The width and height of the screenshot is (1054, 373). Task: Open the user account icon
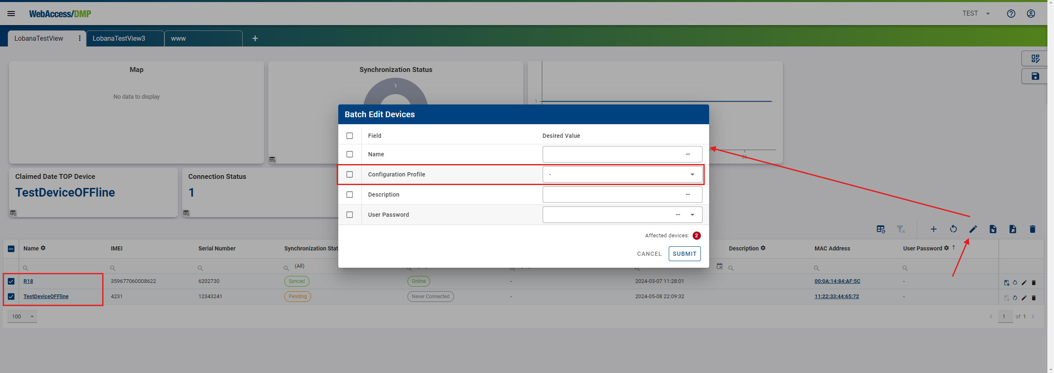click(1031, 13)
